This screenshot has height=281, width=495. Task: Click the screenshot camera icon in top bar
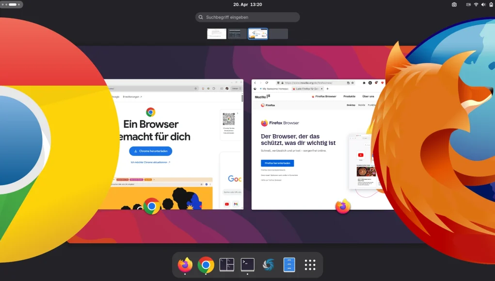454,4
